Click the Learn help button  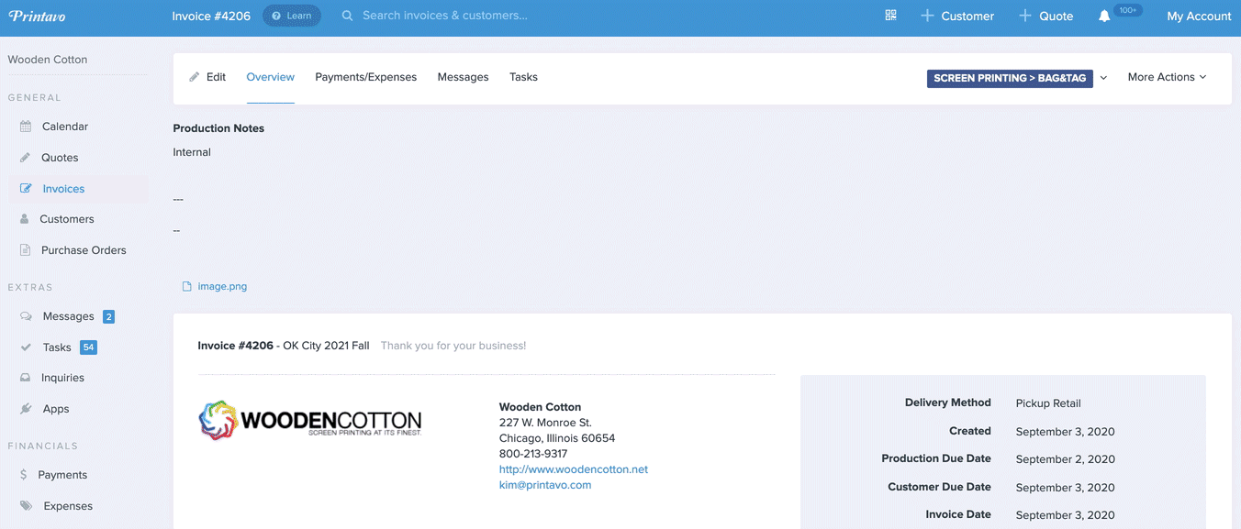(292, 16)
